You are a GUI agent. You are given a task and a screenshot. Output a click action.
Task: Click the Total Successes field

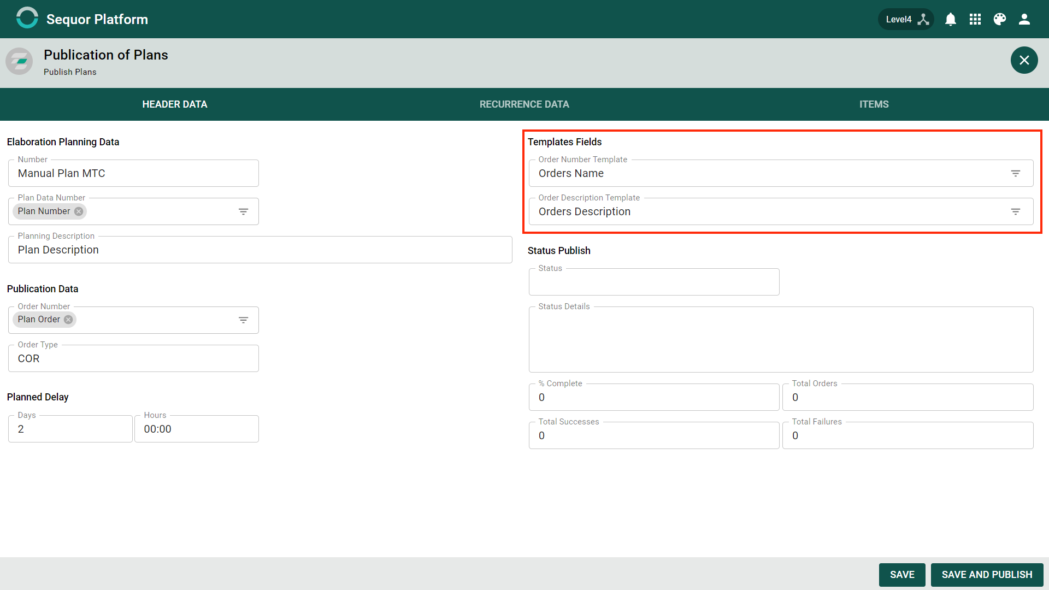coord(654,435)
